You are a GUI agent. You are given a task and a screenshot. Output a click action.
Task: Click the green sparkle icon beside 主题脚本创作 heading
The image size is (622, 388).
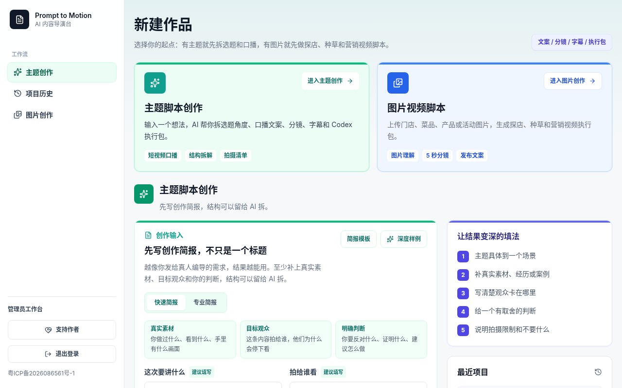click(x=144, y=194)
